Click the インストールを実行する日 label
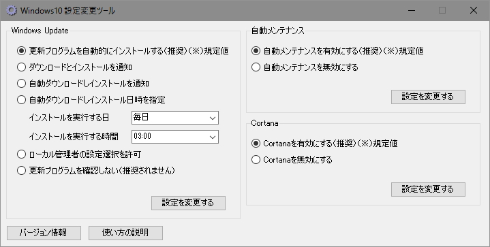Image resolution: width=490 pixels, height=247 pixels. (69, 118)
